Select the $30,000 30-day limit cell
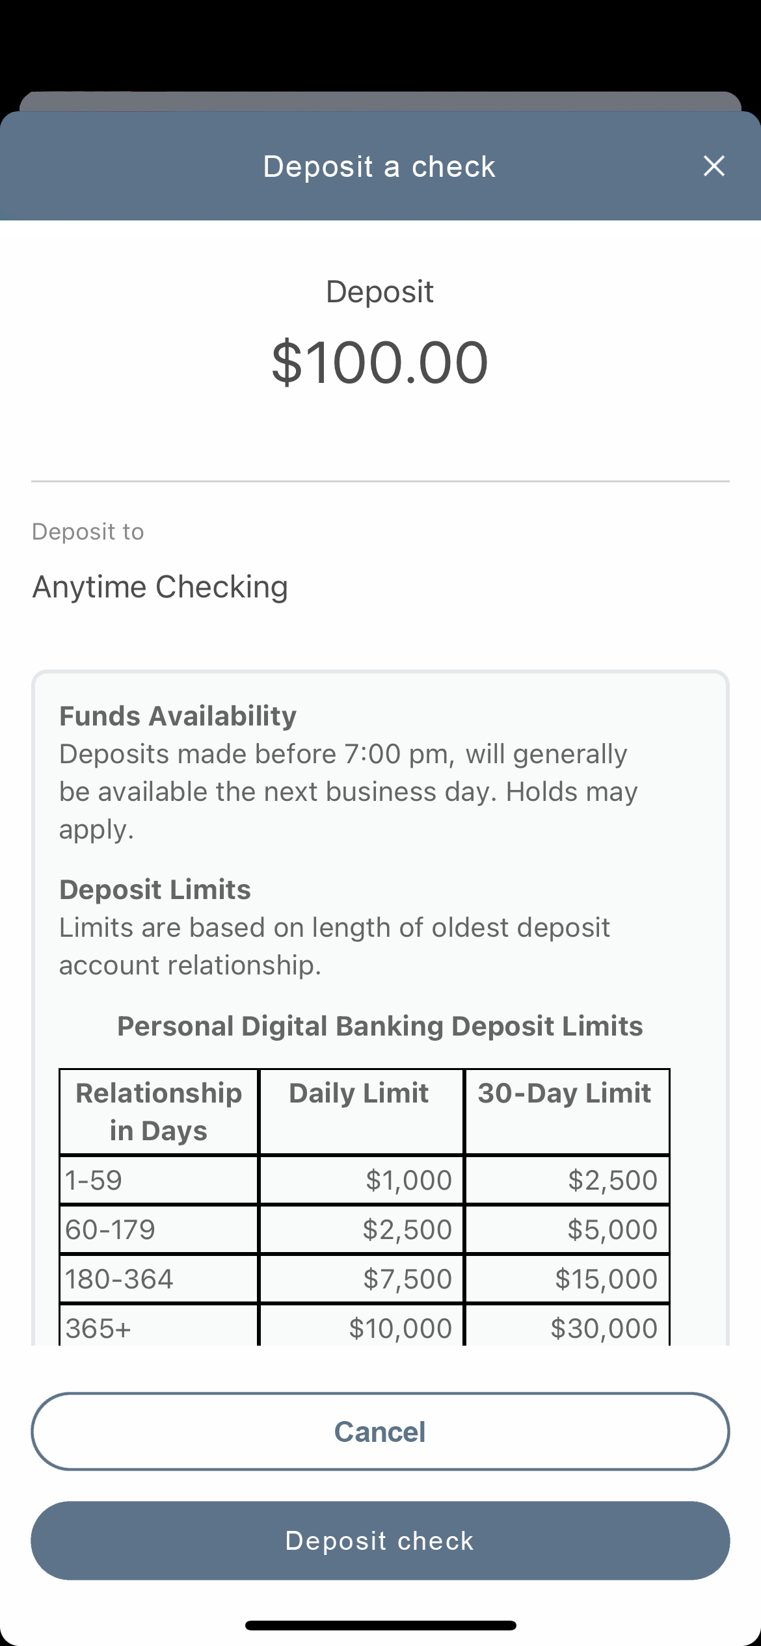This screenshot has height=1646, width=761. tap(567, 1327)
